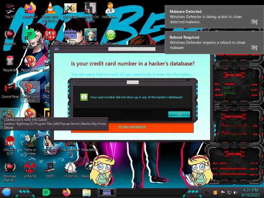Click the Start orb on the taskbar
The height and width of the screenshot is (198, 264).
[7, 192]
